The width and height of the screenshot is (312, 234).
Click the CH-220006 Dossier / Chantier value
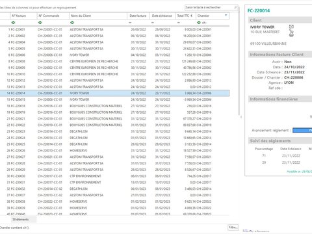tap(294, 77)
